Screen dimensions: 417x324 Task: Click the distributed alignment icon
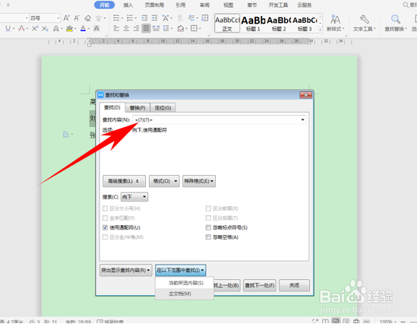tap(156, 28)
